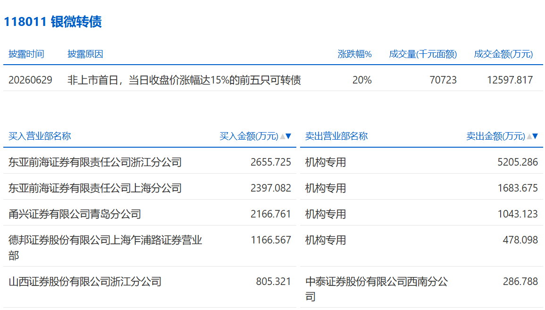
Task: Select buy amount 805.321
Action: click(x=273, y=282)
